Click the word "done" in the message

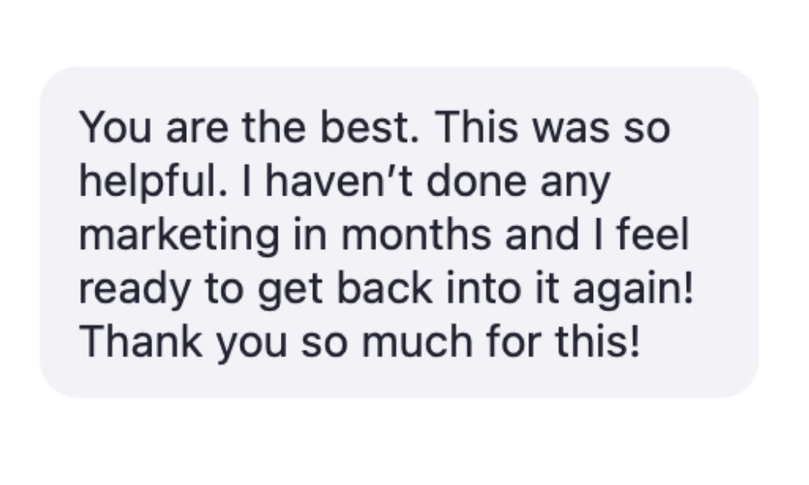pos(477,181)
